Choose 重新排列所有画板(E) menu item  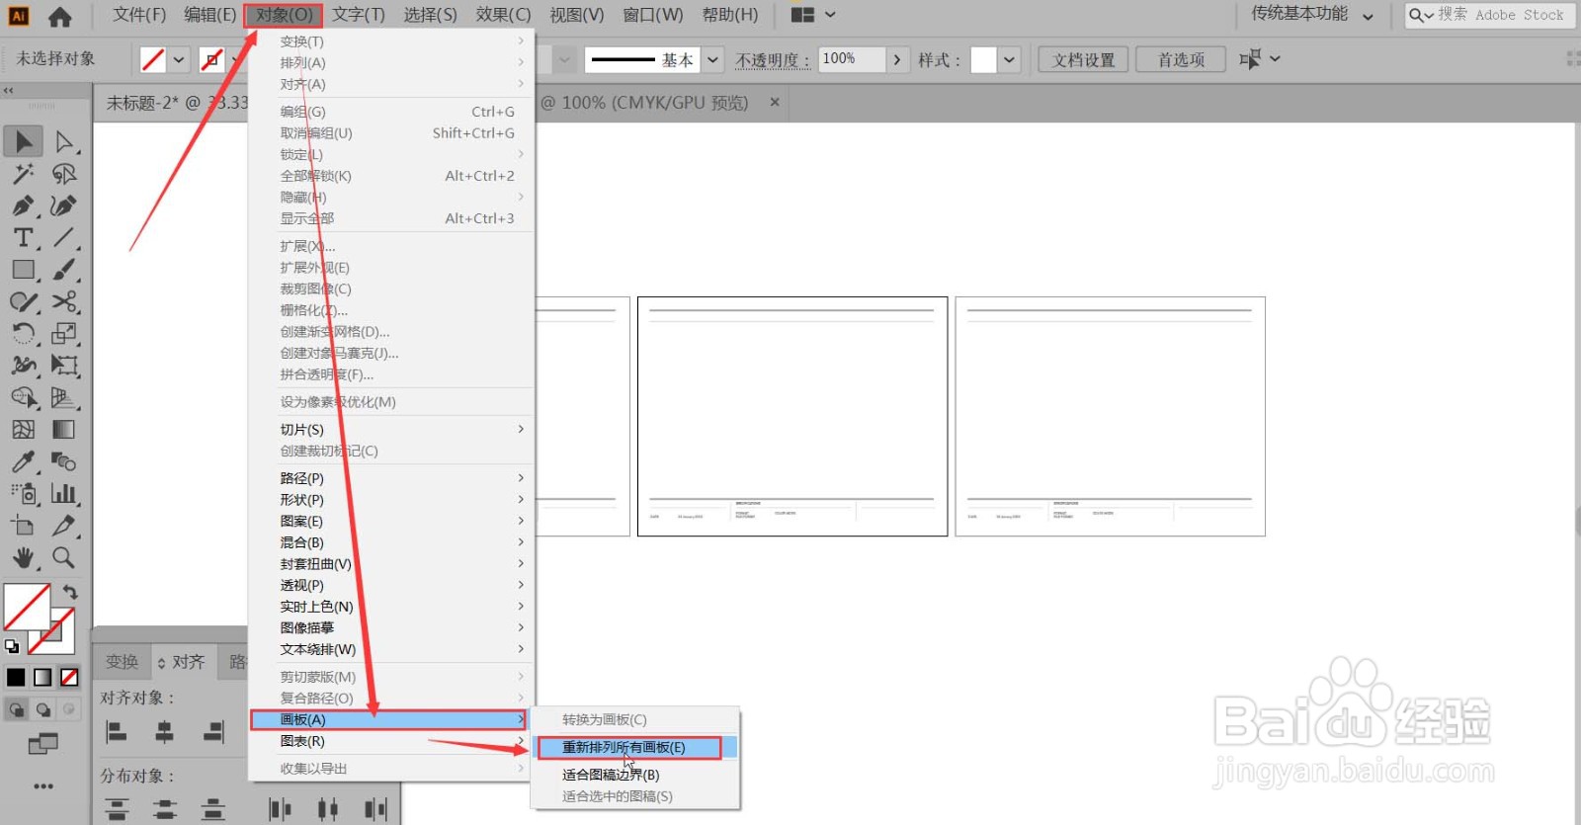click(x=635, y=748)
